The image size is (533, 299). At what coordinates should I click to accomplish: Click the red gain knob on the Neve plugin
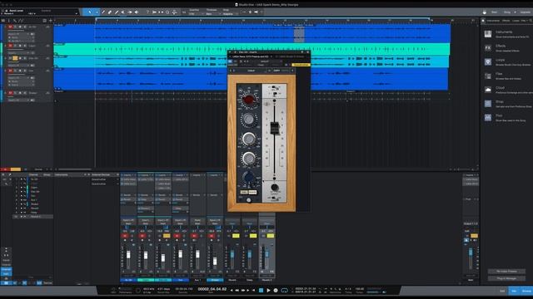[x=248, y=100]
